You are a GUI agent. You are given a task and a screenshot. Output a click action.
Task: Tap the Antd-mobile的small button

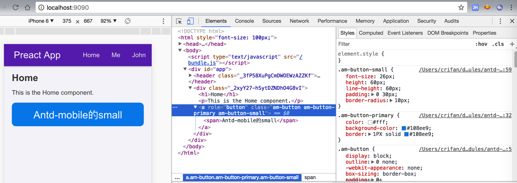coord(78,115)
